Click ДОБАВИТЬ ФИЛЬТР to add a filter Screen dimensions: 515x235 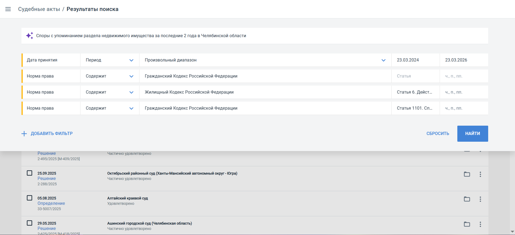point(47,133)
